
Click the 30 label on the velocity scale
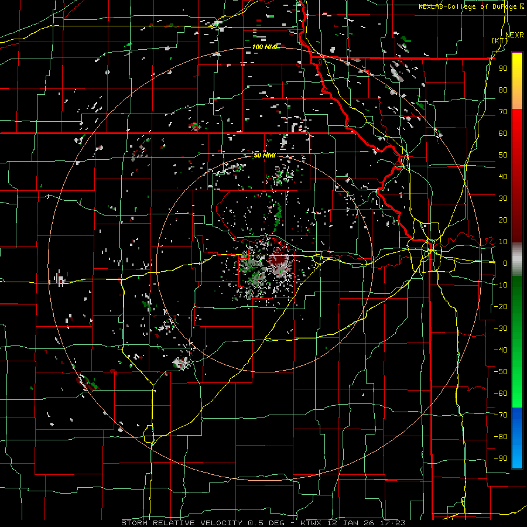(503, 199)
